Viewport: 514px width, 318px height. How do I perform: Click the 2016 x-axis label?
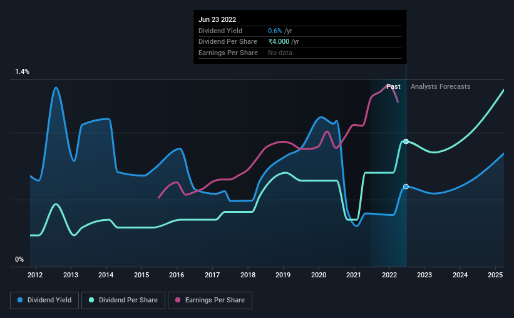point(177,275)
